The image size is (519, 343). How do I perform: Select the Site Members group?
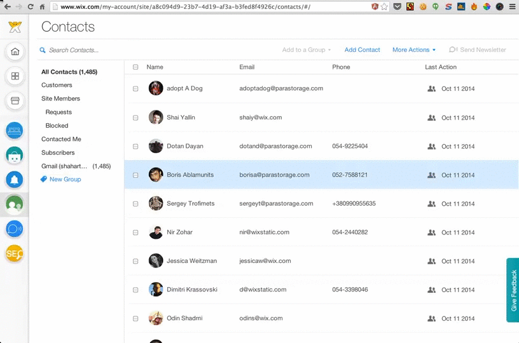[x=60, y=98]
